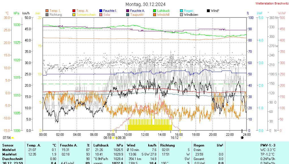Click the sunrise icon next to 07:54
289x164 pixels.
[13, 138]
